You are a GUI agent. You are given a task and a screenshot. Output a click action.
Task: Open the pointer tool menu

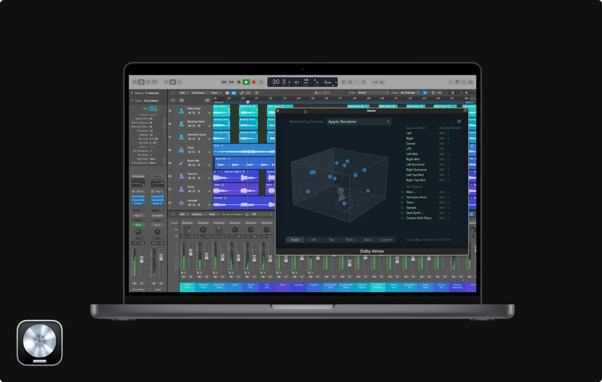(x=317, y=93)
